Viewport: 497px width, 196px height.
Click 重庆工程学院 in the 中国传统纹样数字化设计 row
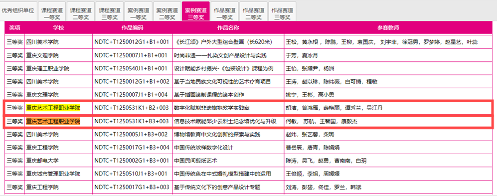(x=42, y=148)
